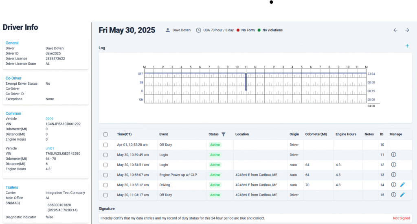Check the Apr 01 Off Duty row checkbox
The width and height of the screenshot is (417, 224).
(x=106, y=145)
